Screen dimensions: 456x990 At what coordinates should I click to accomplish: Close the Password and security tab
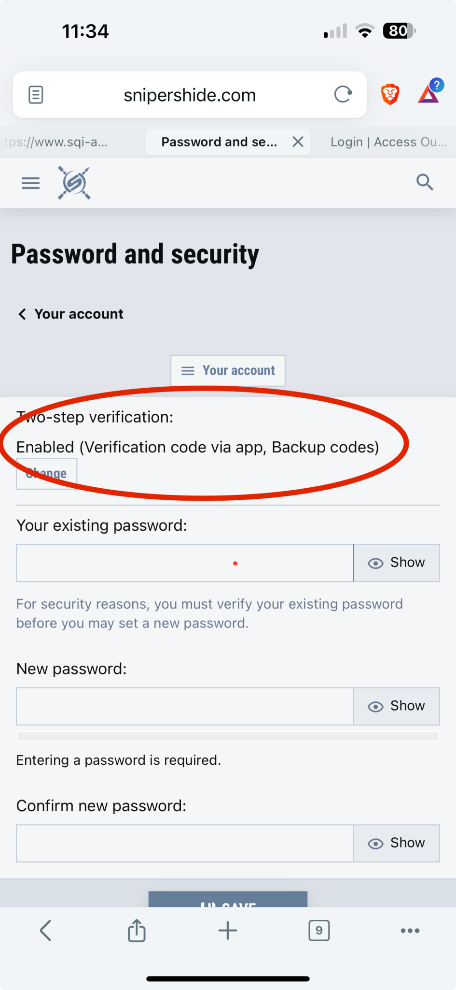pyautogui.click(x=298, y=142)
